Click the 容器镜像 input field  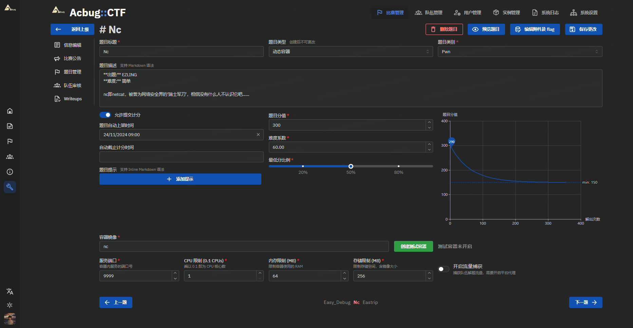point(244,246)
